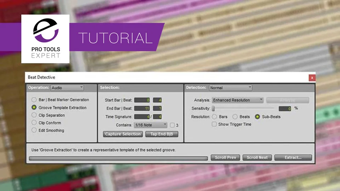The width and height of the screenshot is (340, 191).
Task: Click the Extract... button
Action: 293,157
